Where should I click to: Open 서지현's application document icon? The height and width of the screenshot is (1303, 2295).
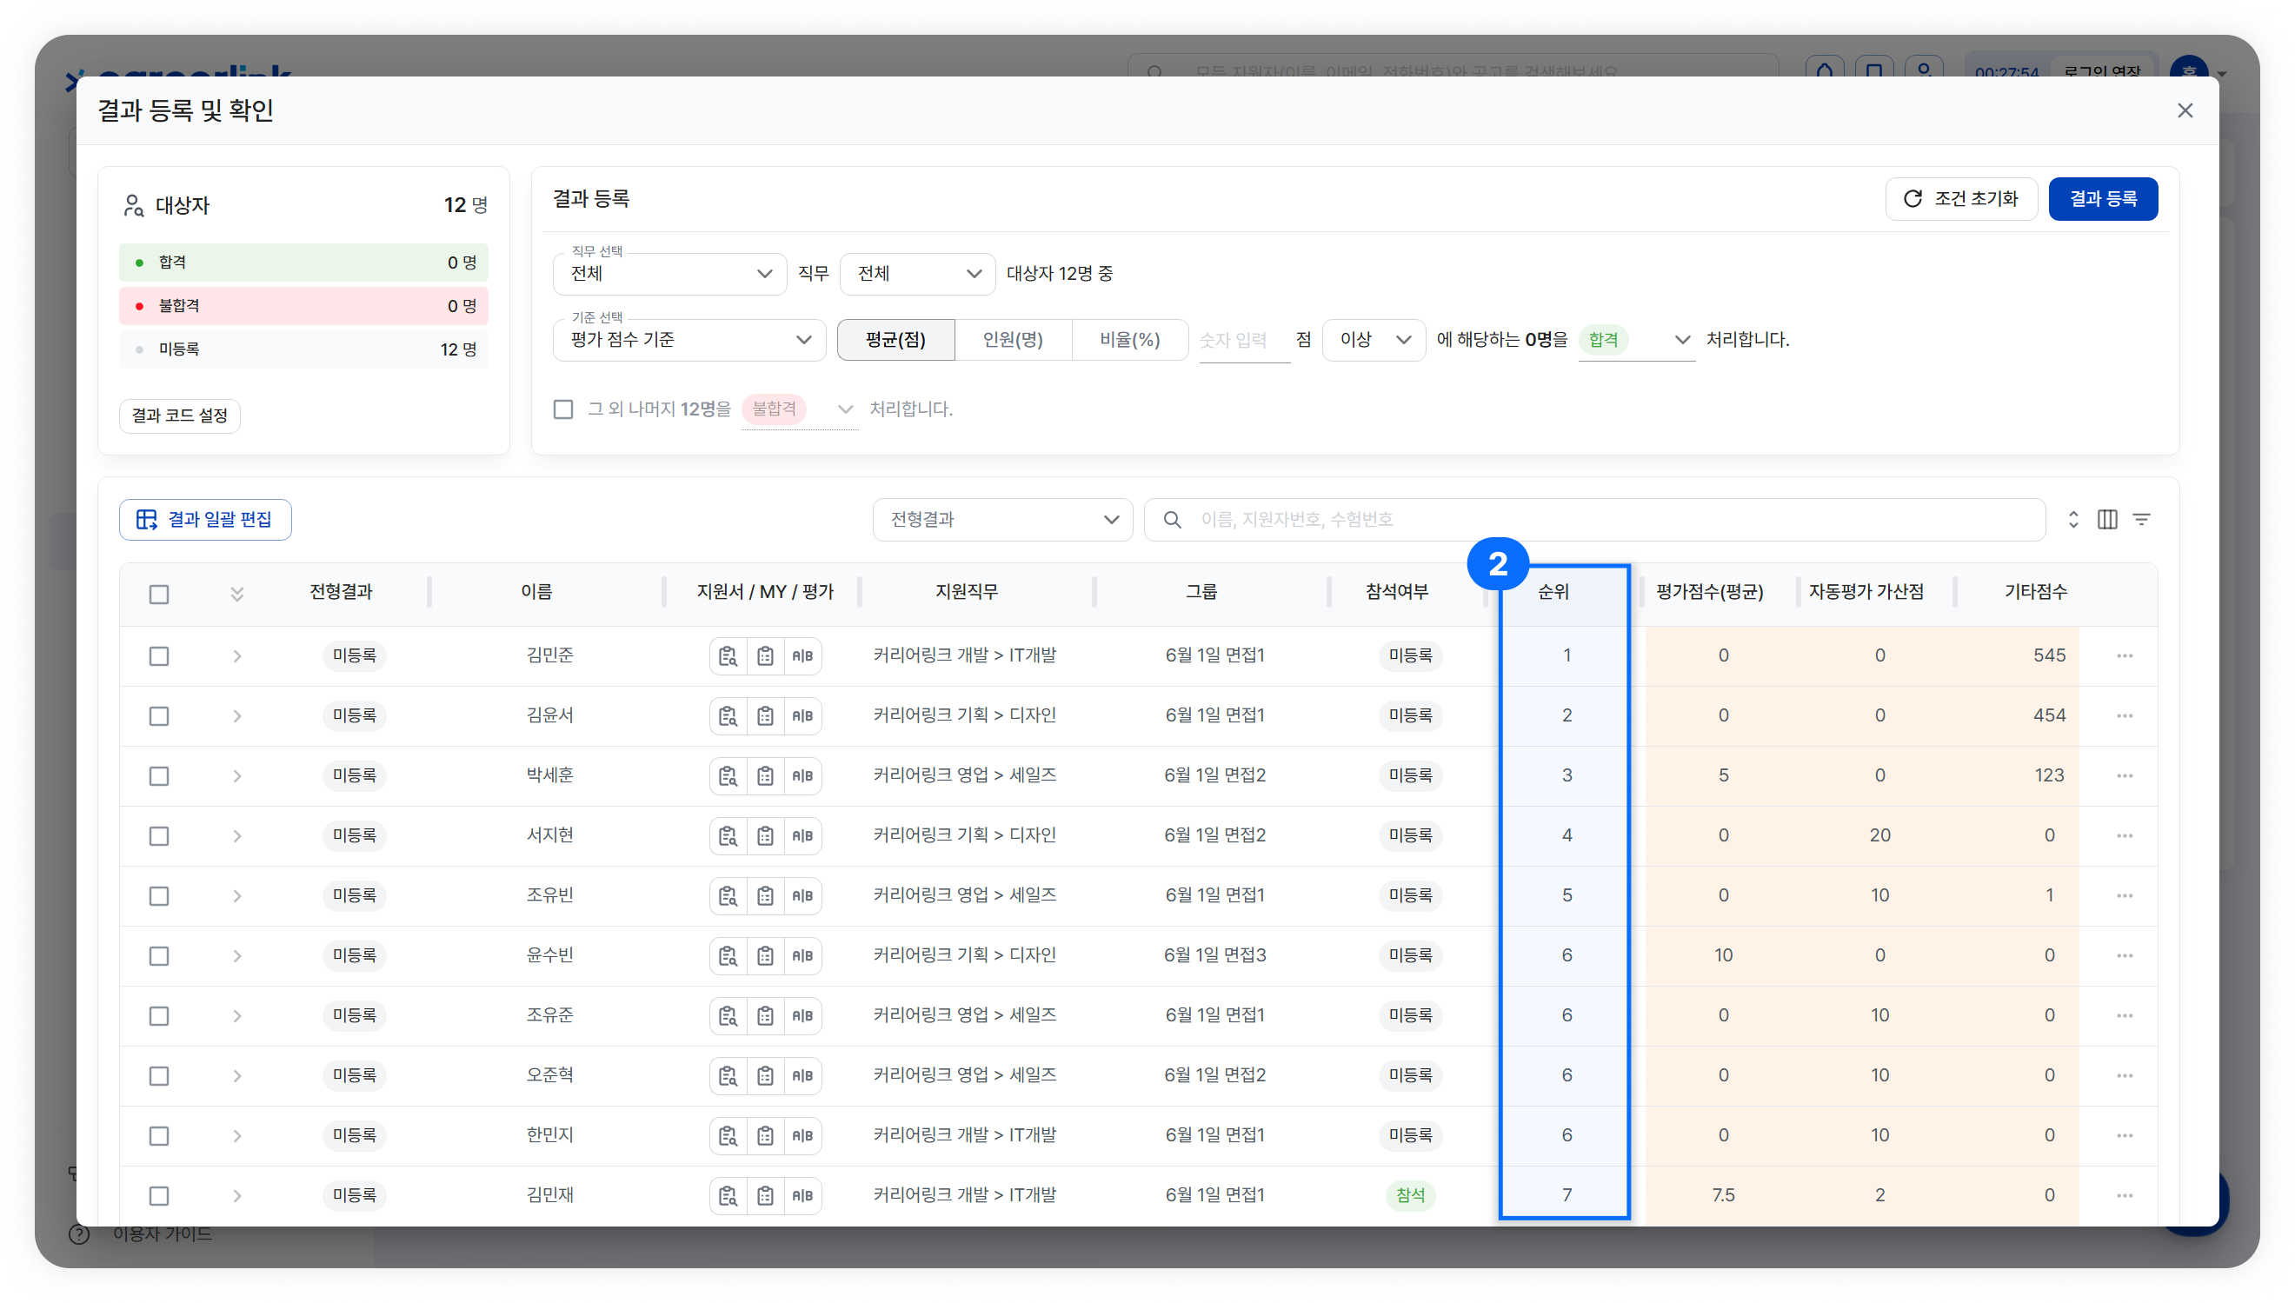pos(728,836)
